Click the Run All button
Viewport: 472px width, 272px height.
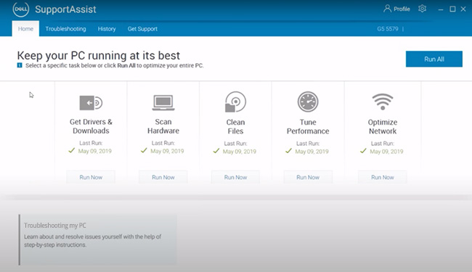click(434, 59)
